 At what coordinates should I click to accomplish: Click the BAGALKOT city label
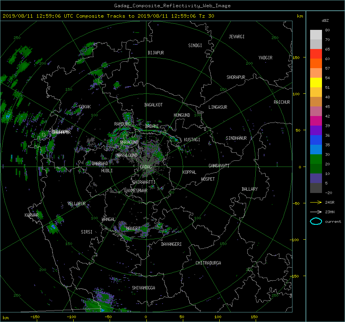point(153,105)
